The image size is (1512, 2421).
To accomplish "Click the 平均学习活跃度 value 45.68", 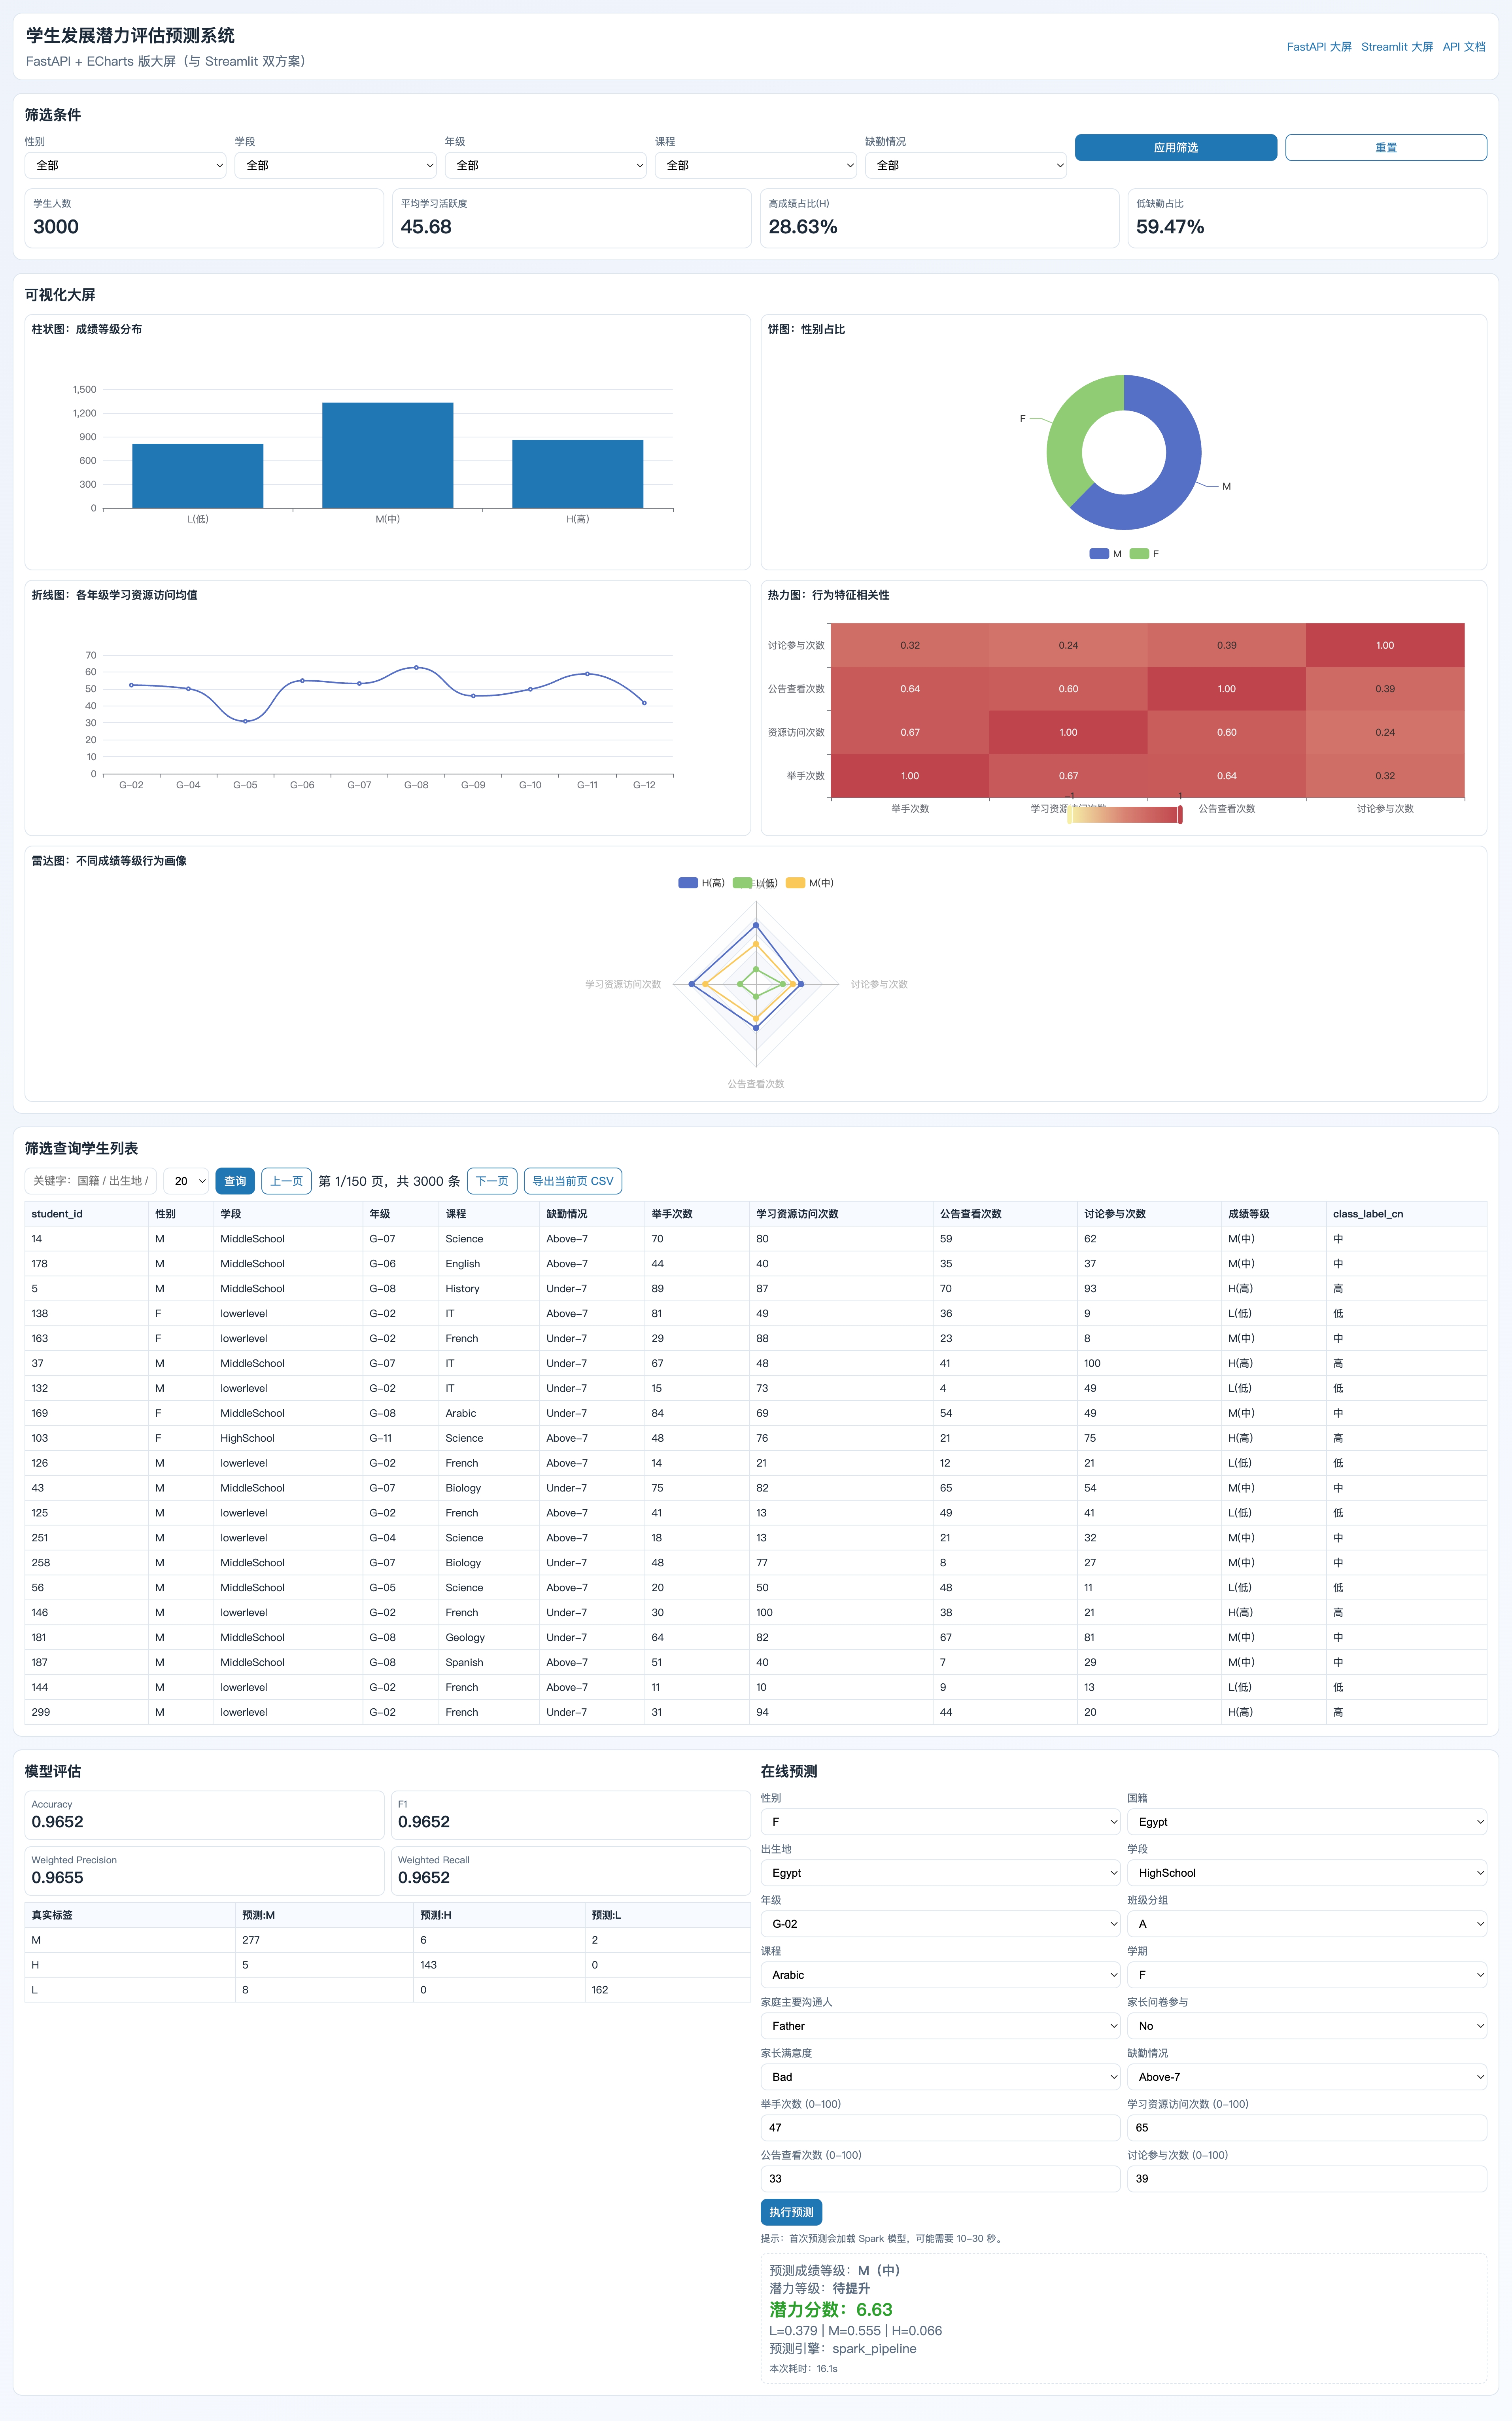I will (x=426, y=227).
